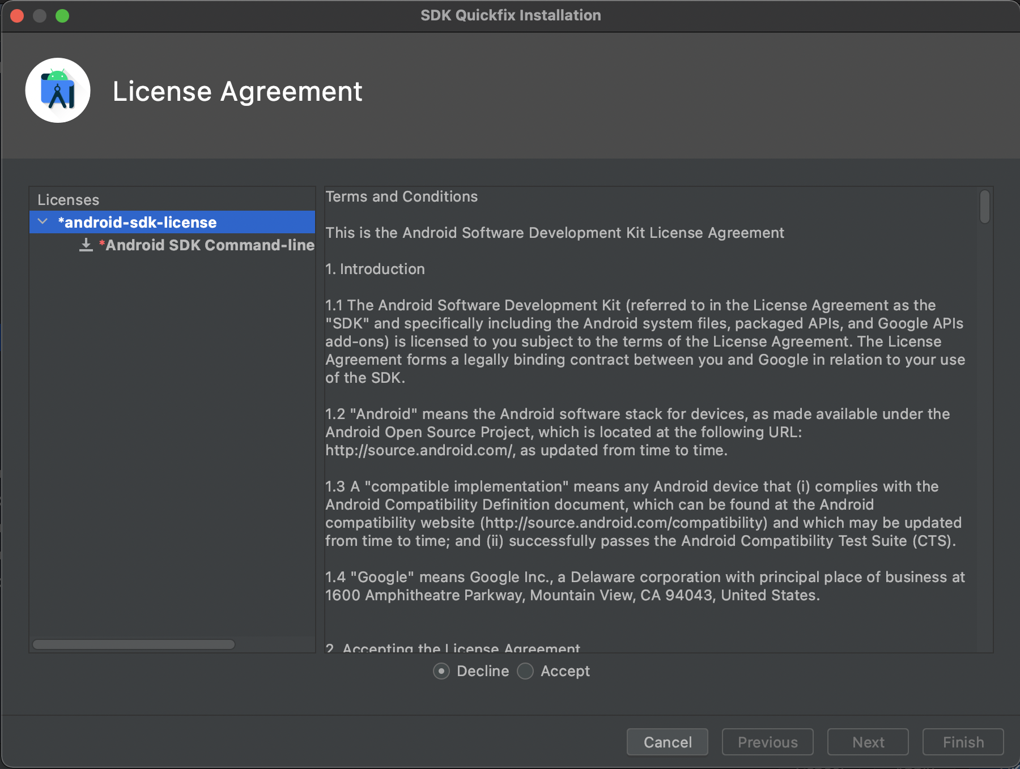Collapse the android-sdk-license tree node
Image resolution: width=1020 pixels, height=769 pixels.
coord(42,221)
